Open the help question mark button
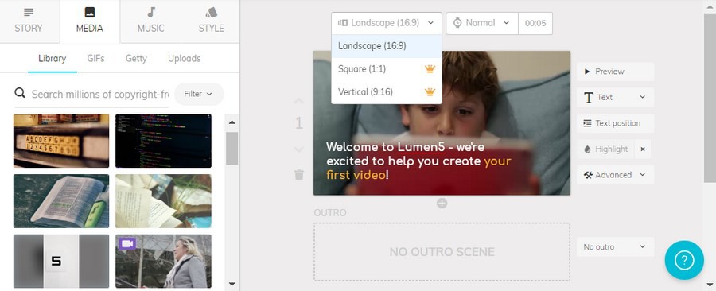The image size is (716, 291). pyautogui.click(x=684, y=260)
